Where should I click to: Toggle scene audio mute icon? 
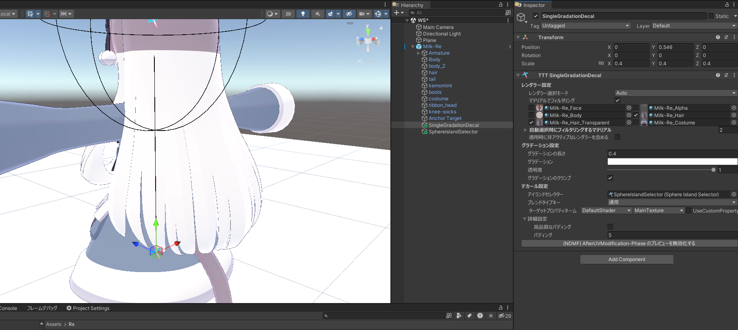coord(317,14)
